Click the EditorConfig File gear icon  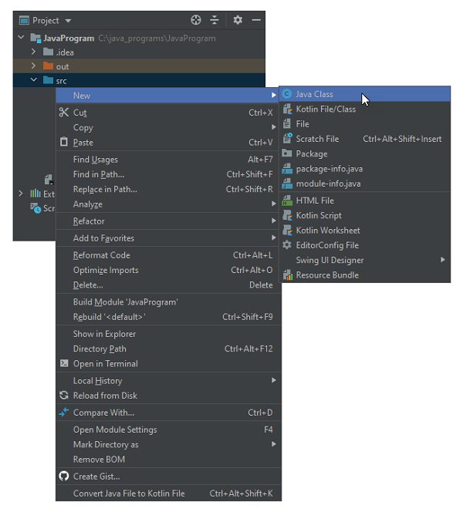pyautogui.click(x=287, y=245)
